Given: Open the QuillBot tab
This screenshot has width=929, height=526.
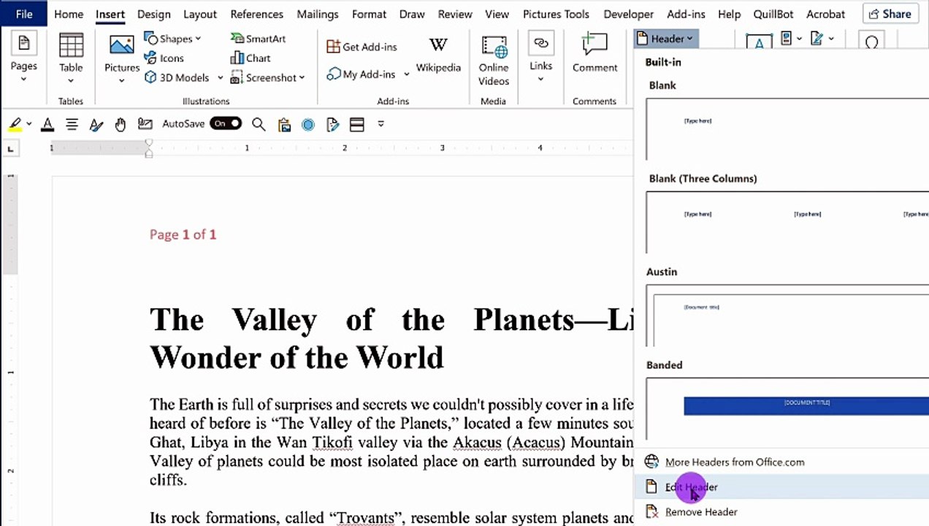Looking at the screenshot, I should coord(773,14).
